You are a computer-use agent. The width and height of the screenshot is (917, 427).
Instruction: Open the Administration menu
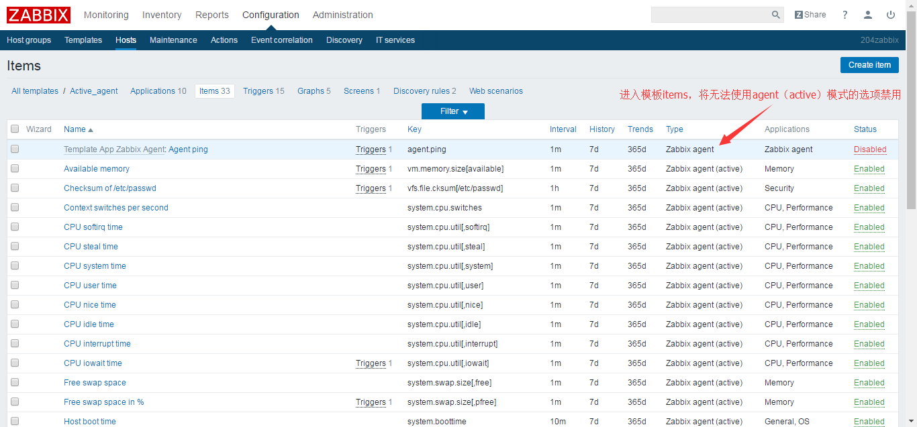click(343, 15)
